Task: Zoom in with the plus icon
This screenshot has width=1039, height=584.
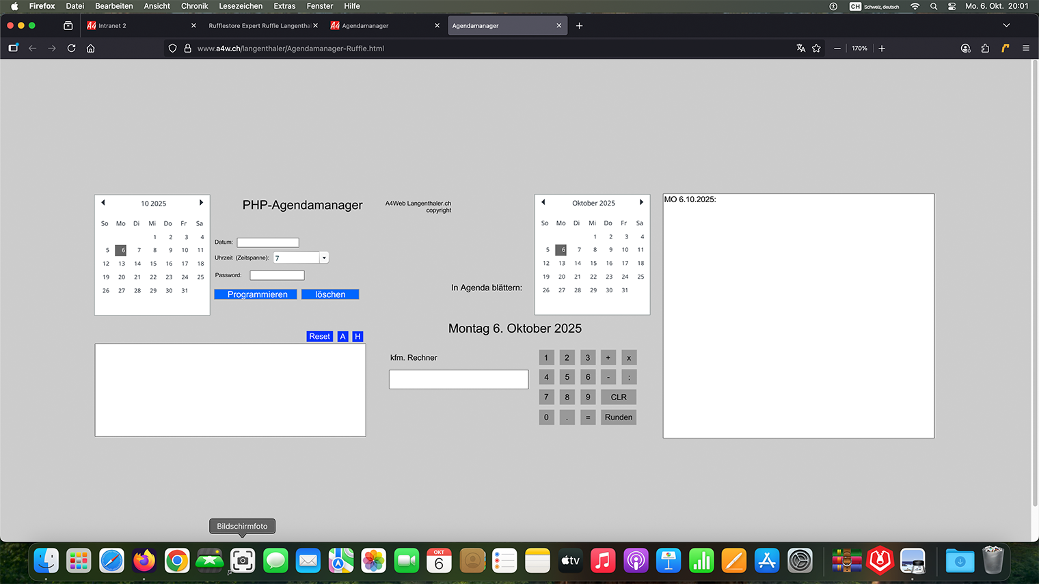Action: coord(882,48)
